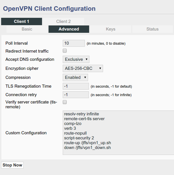
Task: Open the Encryption cipher dropdown
Action: pyautogui.click(x=83, y=68)
